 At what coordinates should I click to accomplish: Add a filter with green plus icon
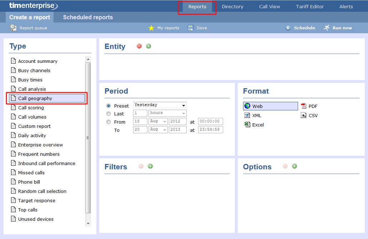(x=150, y=166)
